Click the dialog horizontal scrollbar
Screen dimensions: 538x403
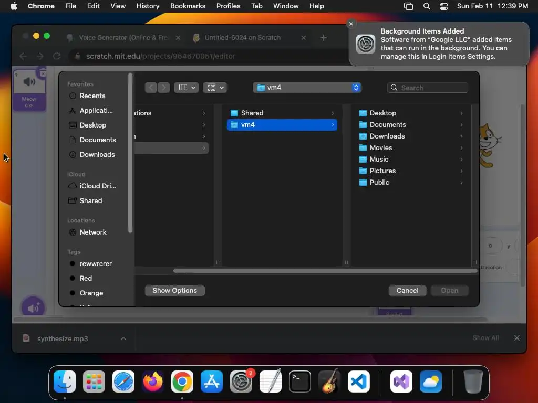325,271
